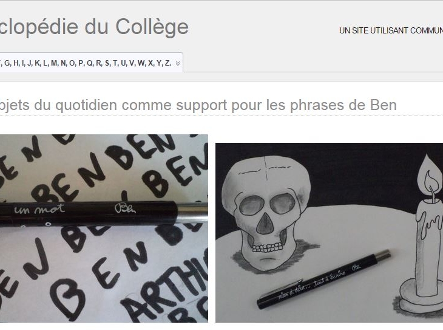Open the alphabet tab ending in Z
This screenshot has width=443, height=330.
pos(91,63)
